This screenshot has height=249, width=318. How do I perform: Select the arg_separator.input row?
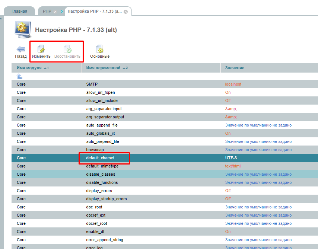pos(165,109)
